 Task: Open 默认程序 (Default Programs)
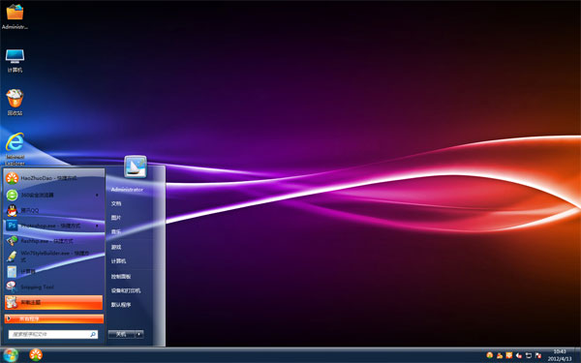point(121,305)
